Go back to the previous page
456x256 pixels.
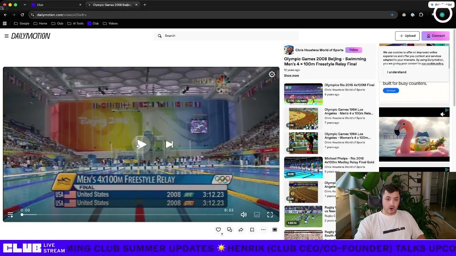5,15
